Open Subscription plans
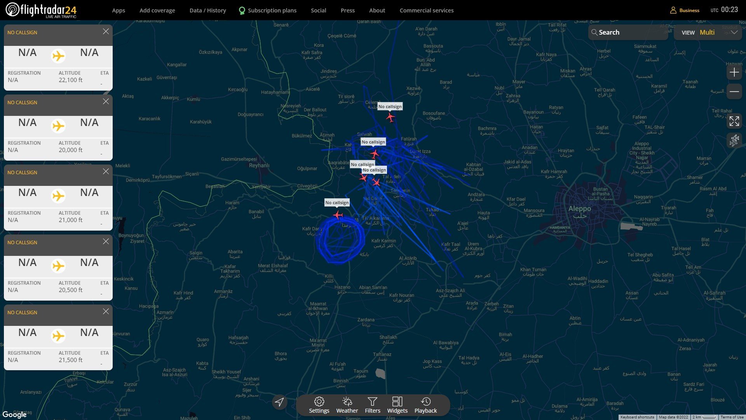This screenshot has width=746, height=420. [268, 10]
